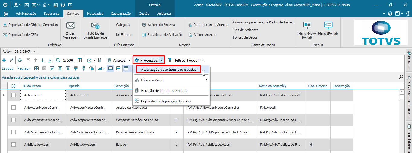Sort by ID da Action column header
Viewport: 412px width, 153px height.
click(x=43, y=86)
